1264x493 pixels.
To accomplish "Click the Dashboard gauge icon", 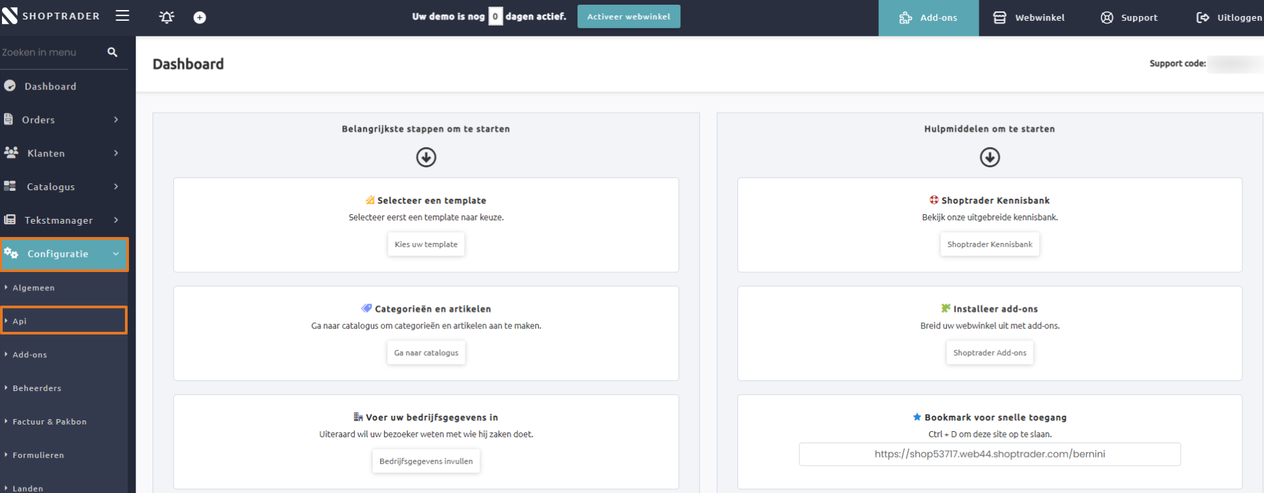I will [x=10, y=86].
